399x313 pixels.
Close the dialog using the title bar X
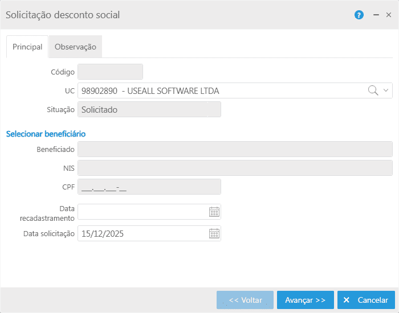pyautogui.click(x=389, y=15)
